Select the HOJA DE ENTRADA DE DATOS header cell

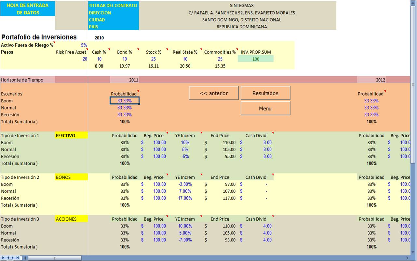pyautogui.click(x=28, y=9)
